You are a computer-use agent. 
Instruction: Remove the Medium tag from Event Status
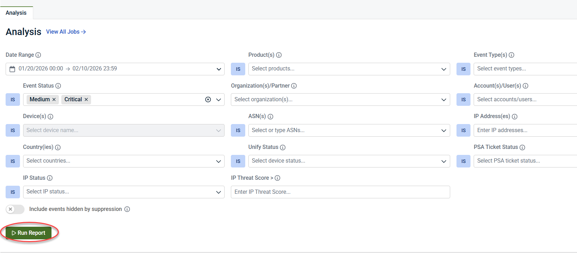coord(54,100)
